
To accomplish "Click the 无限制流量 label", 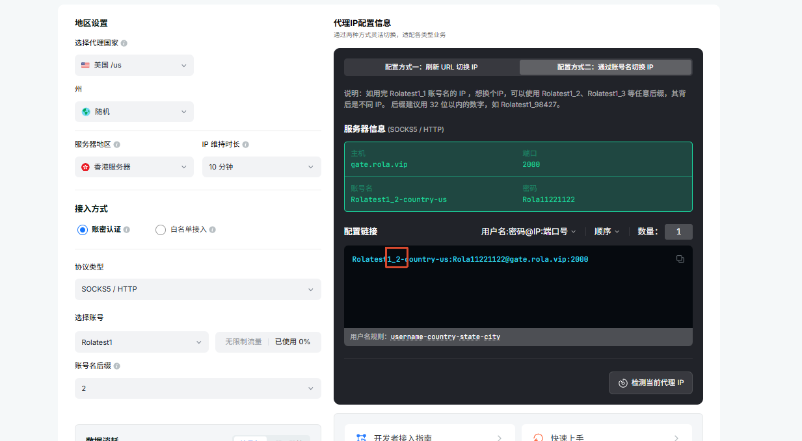I will tap(243, 342).
